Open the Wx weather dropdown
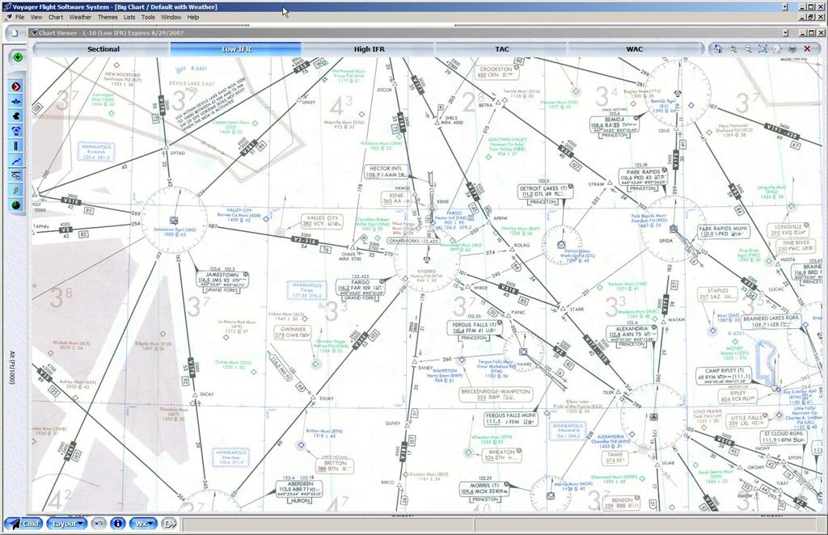 coord(143,524)
